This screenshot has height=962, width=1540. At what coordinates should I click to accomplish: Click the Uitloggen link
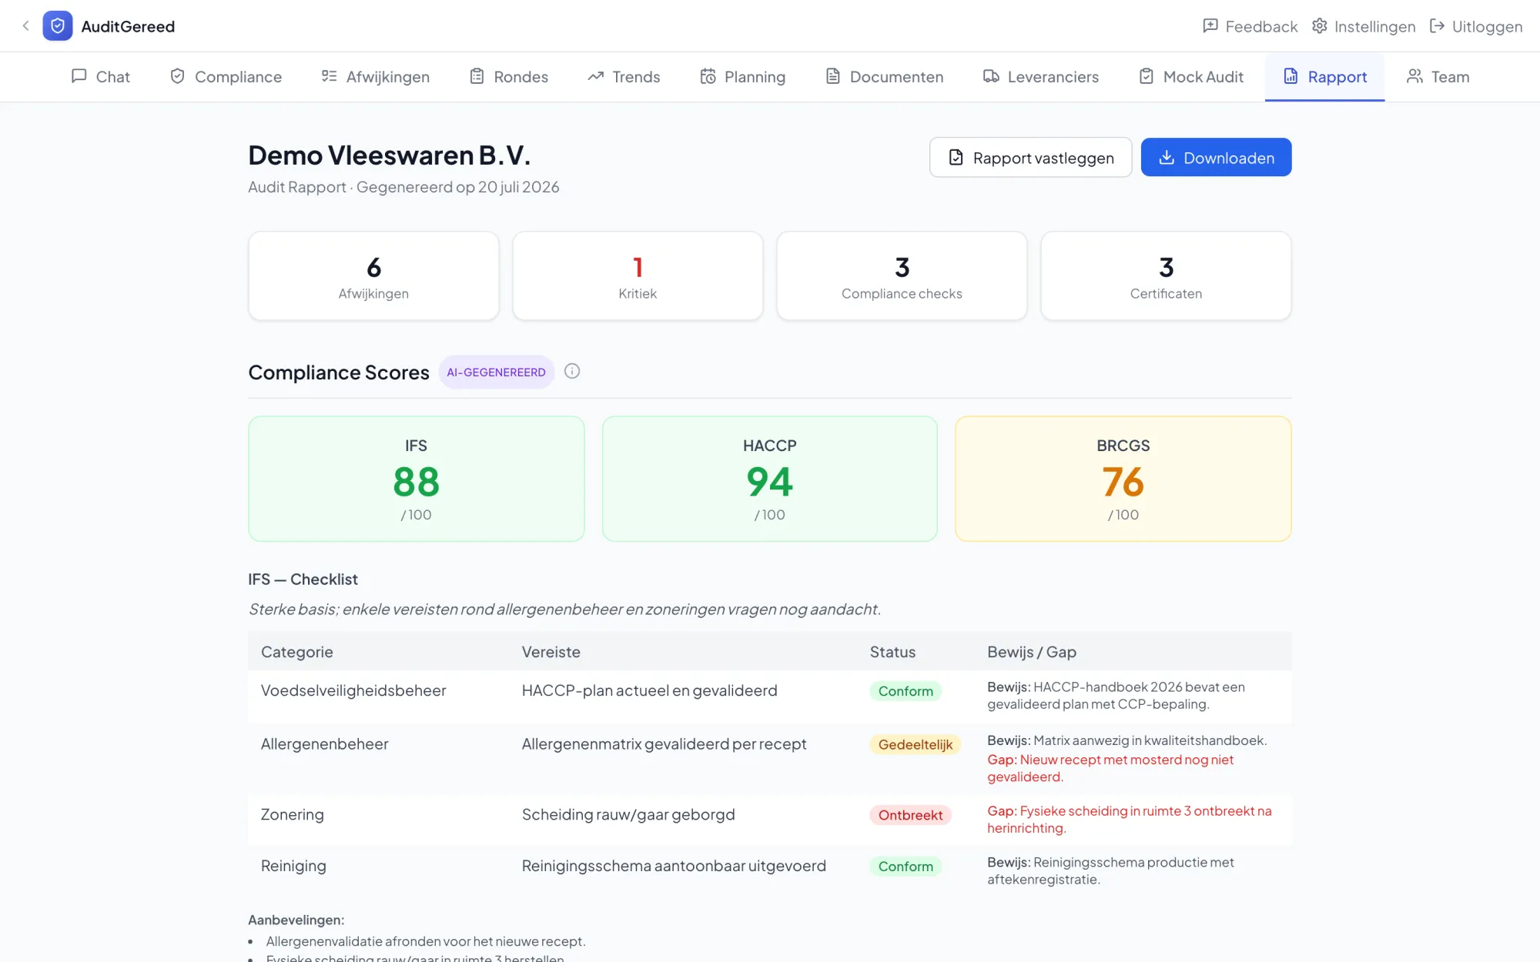click(x=1476, y=26)
